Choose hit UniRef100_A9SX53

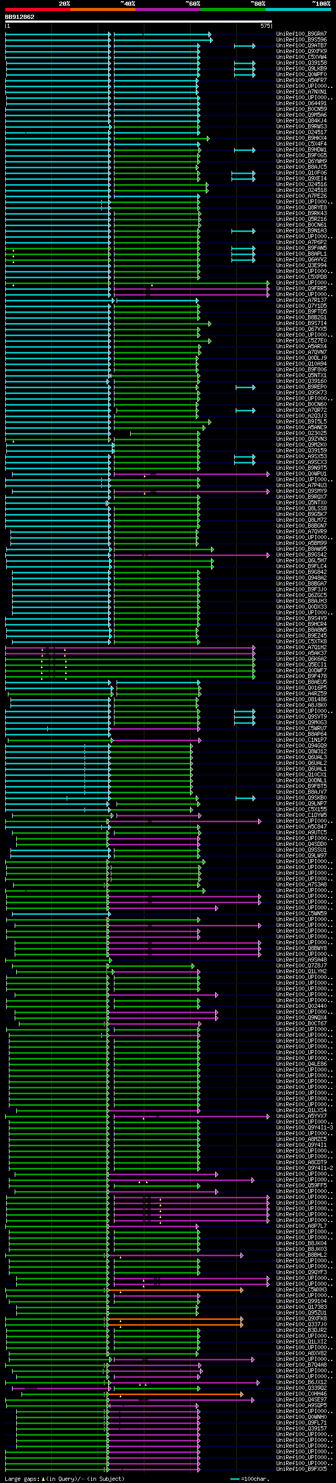[301, 456]
